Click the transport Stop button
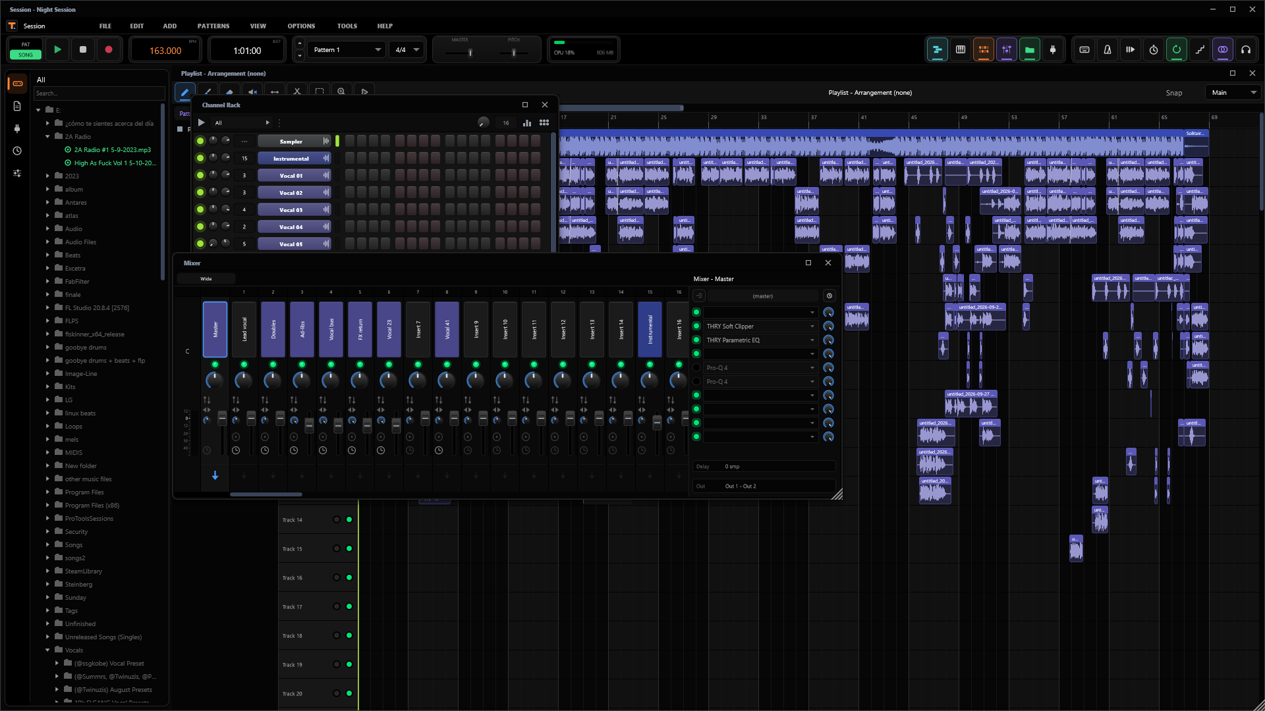 [83, 49]
